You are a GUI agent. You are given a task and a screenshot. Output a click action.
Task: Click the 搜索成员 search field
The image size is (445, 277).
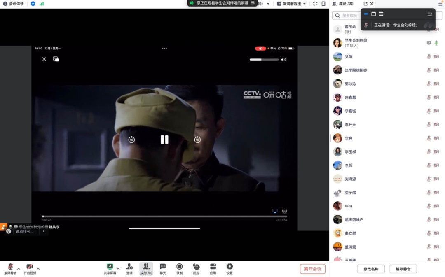pos(348,16)
